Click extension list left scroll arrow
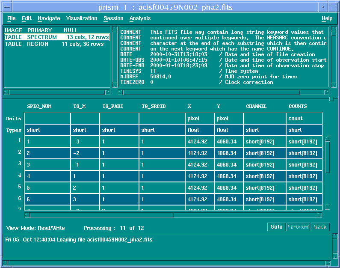 click(x=6, y=92)
